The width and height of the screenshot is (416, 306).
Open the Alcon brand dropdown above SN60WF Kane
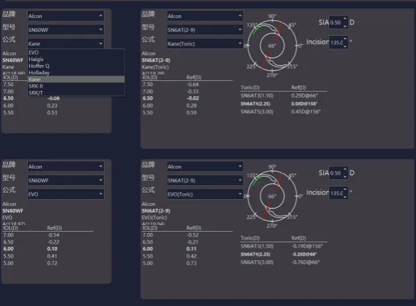(x=65, y=15)
